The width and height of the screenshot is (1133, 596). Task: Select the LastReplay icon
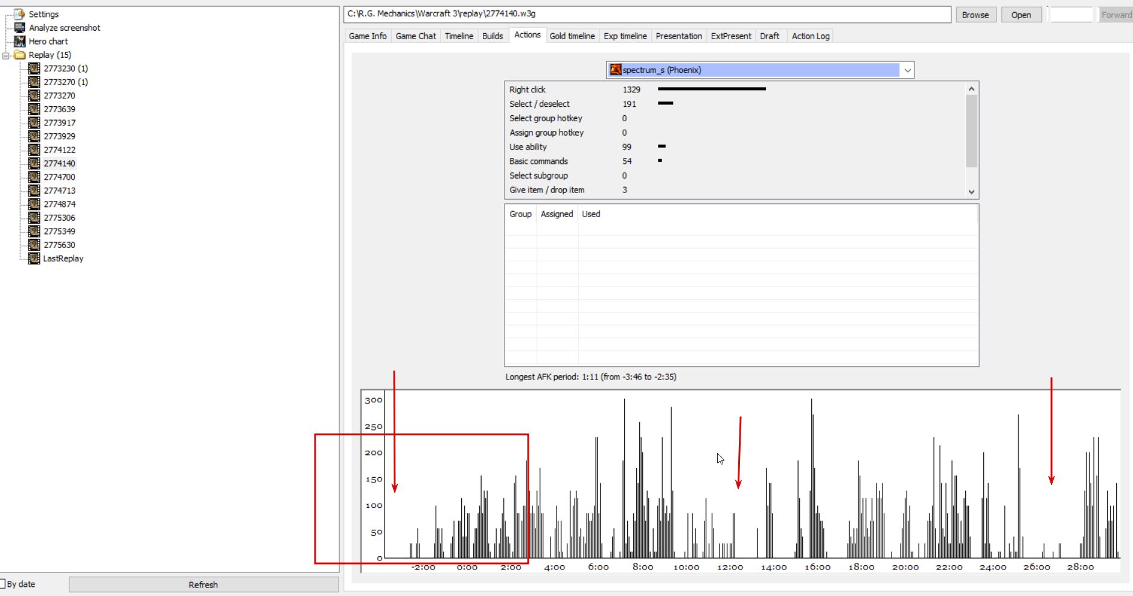tap(34, 258)
